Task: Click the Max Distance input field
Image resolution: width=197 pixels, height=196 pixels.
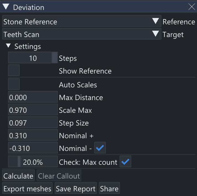Action: point(33,97)
